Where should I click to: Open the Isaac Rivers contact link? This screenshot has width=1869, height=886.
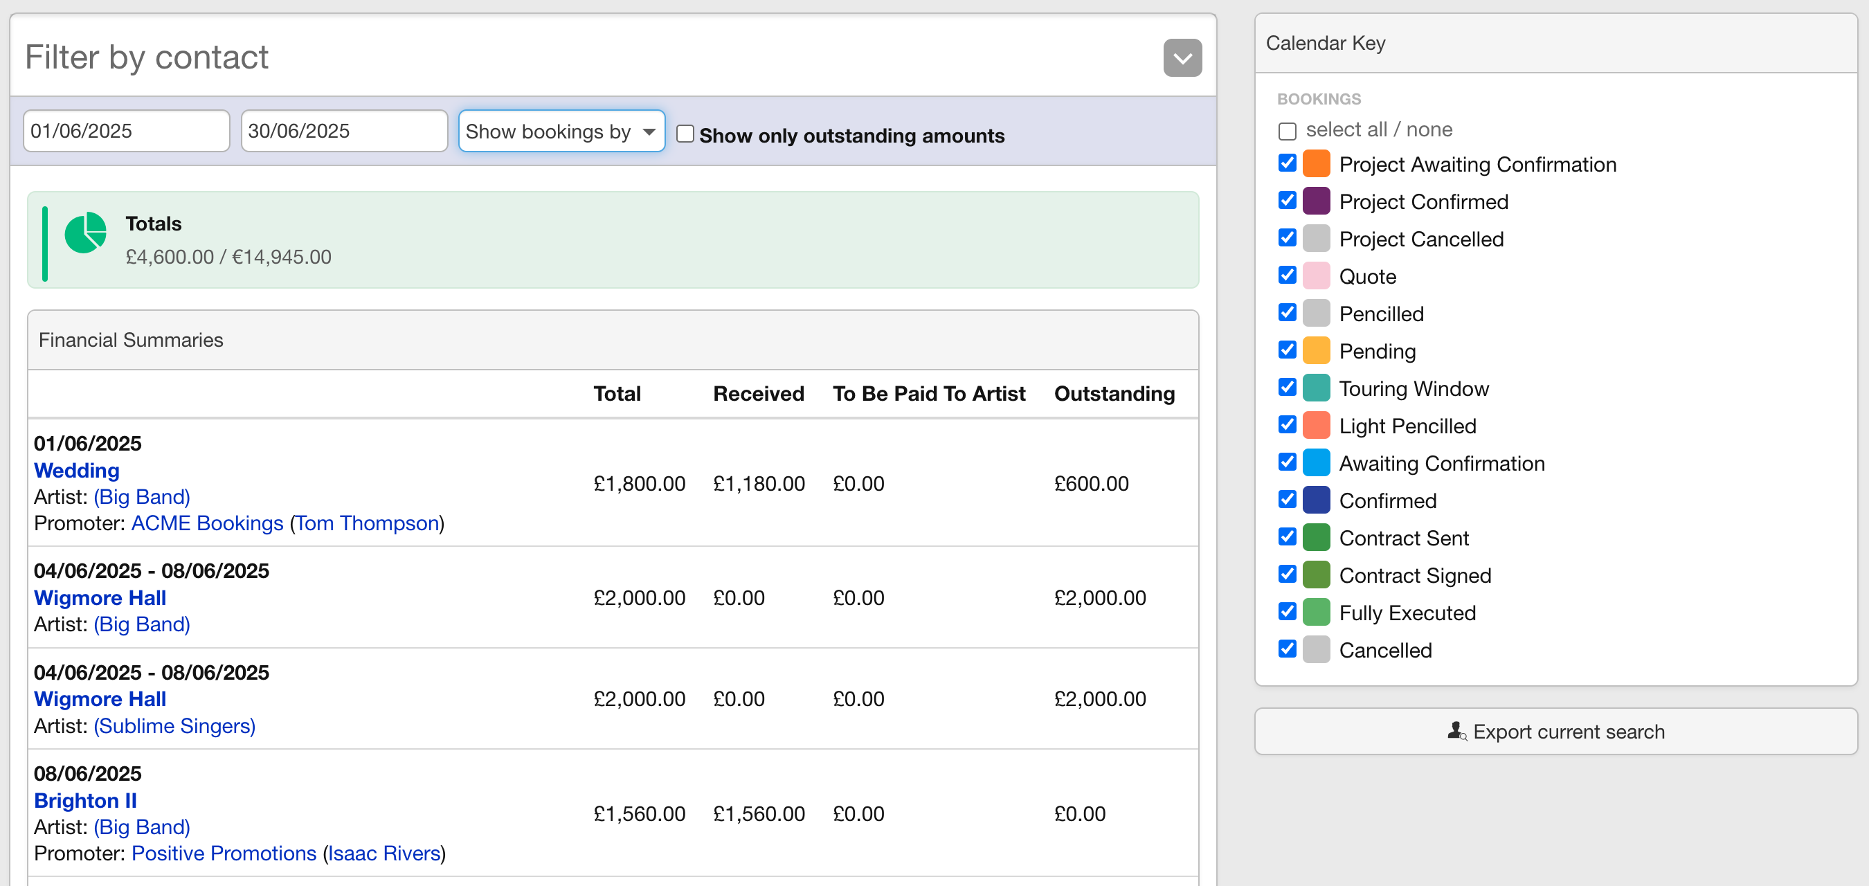(x=385, y=853)
